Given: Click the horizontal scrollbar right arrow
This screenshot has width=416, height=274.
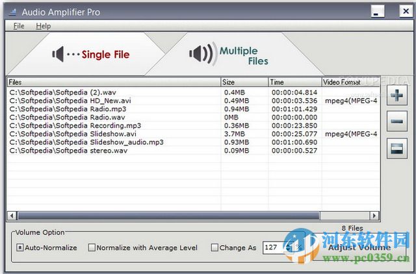Looking at the screenshot, I should [374, 216].
